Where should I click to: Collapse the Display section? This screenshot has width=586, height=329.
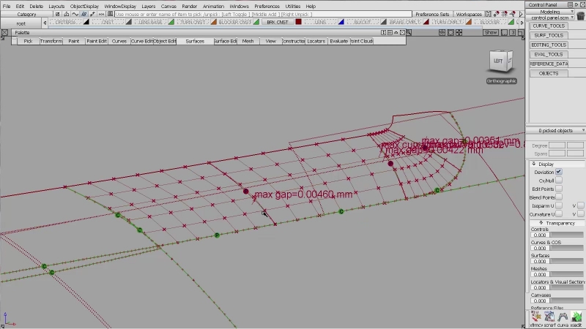pyautogui.click(x=534, y=164)
